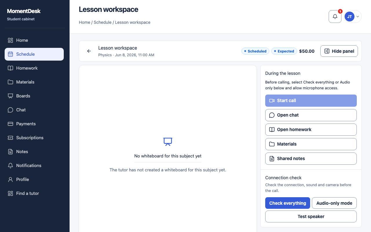Screen dimensions: 371x232
Task: Click the book icon on Open homework
Action: (x=272, y=130)
